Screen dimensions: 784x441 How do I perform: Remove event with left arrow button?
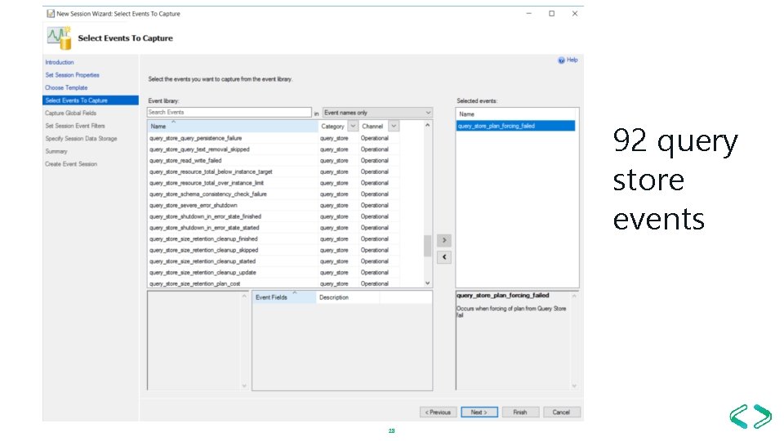click(x=444, y=257)
